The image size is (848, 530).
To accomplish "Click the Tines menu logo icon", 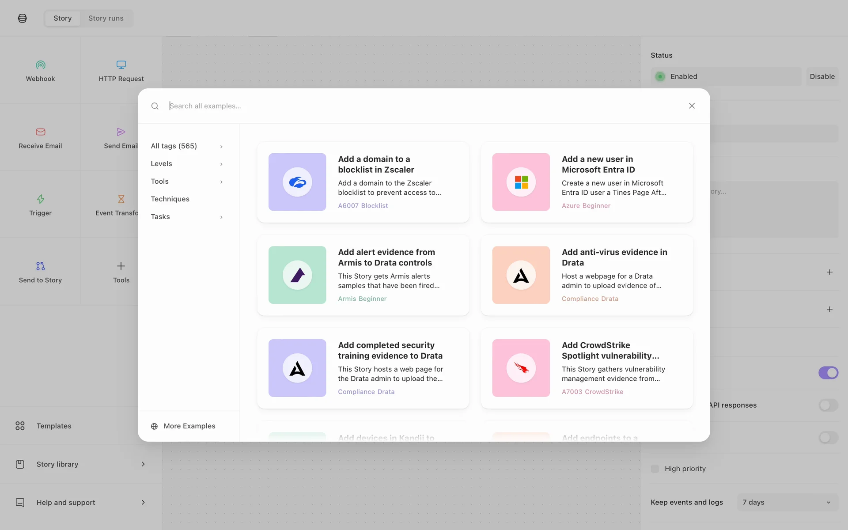I will click(x=23, y=18).
